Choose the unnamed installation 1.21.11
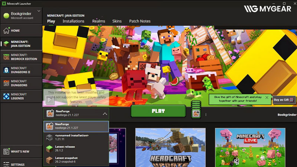 76,137
